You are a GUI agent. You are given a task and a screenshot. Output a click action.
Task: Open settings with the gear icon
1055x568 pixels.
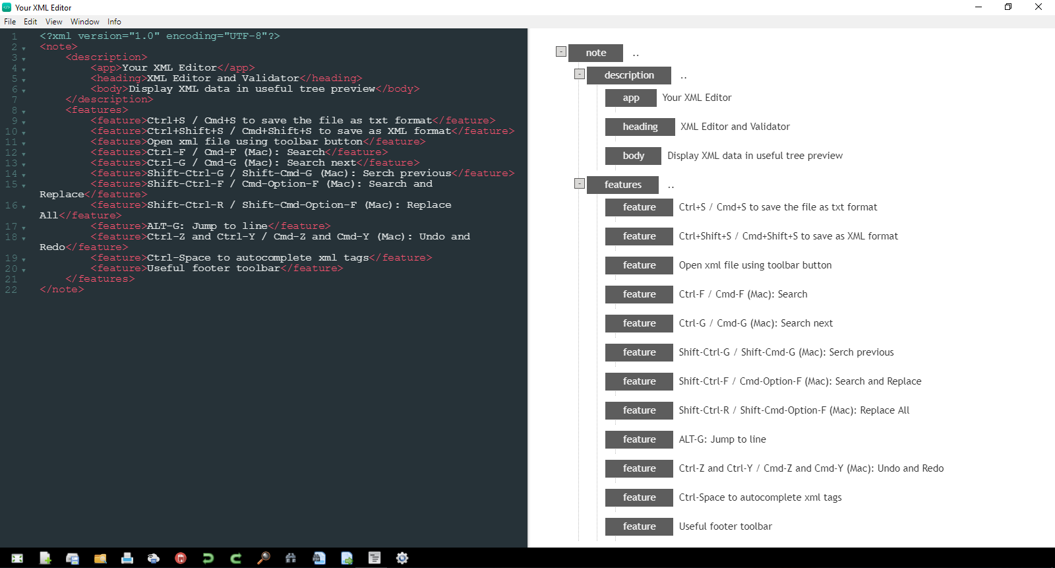(x=402, y=558)
